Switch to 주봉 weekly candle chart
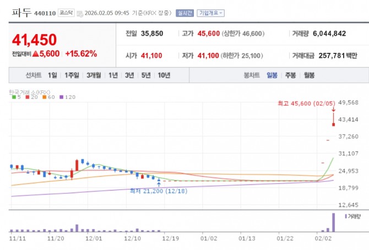The height and width of the screenshot is (250, 369). point(290,75)
